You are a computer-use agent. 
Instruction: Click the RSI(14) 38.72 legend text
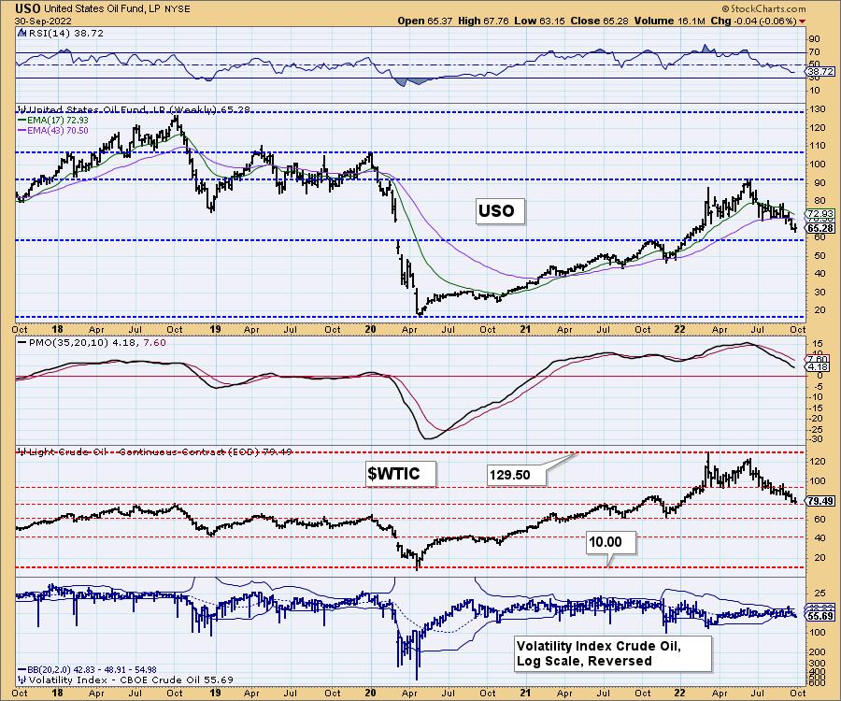coord(64,33)
